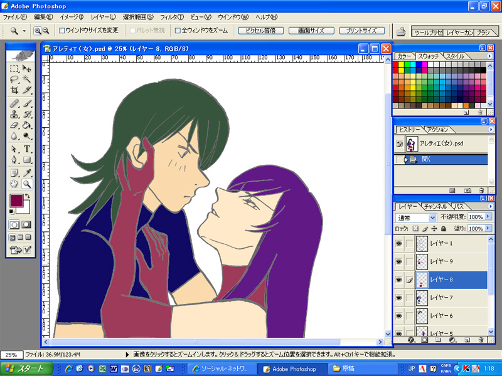Open the イメージ(I) menu

72,17
